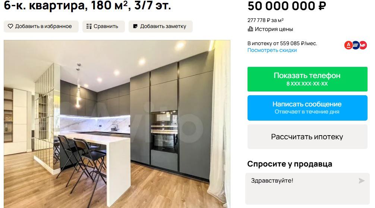Add the apartment to favorites
The width and height of the screenshot is (375, 208).
41,27
